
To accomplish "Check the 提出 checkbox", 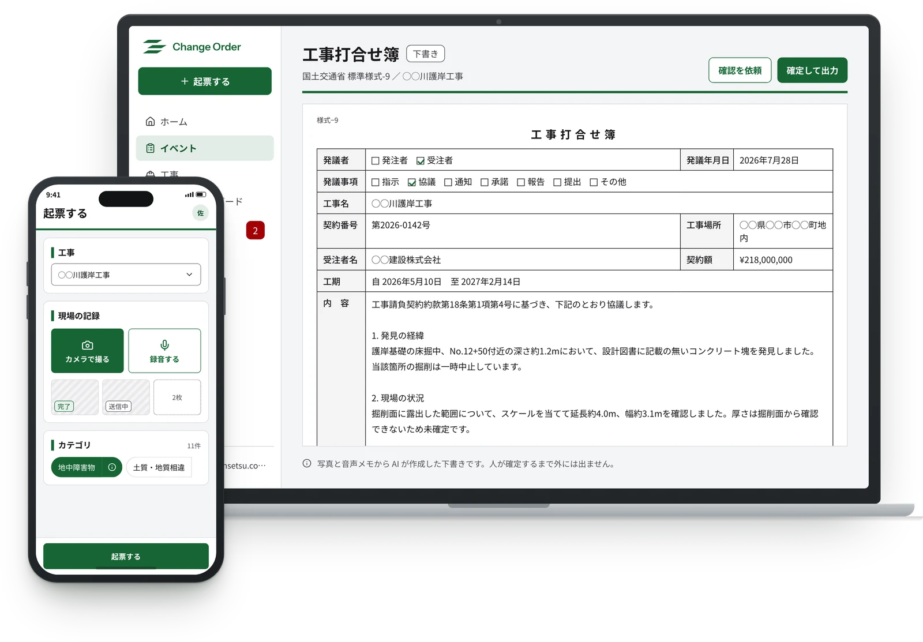I will point(557,182).
